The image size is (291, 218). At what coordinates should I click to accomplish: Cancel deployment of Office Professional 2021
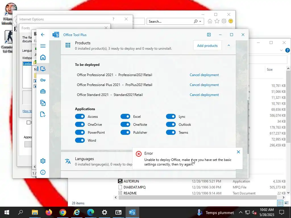204,75
